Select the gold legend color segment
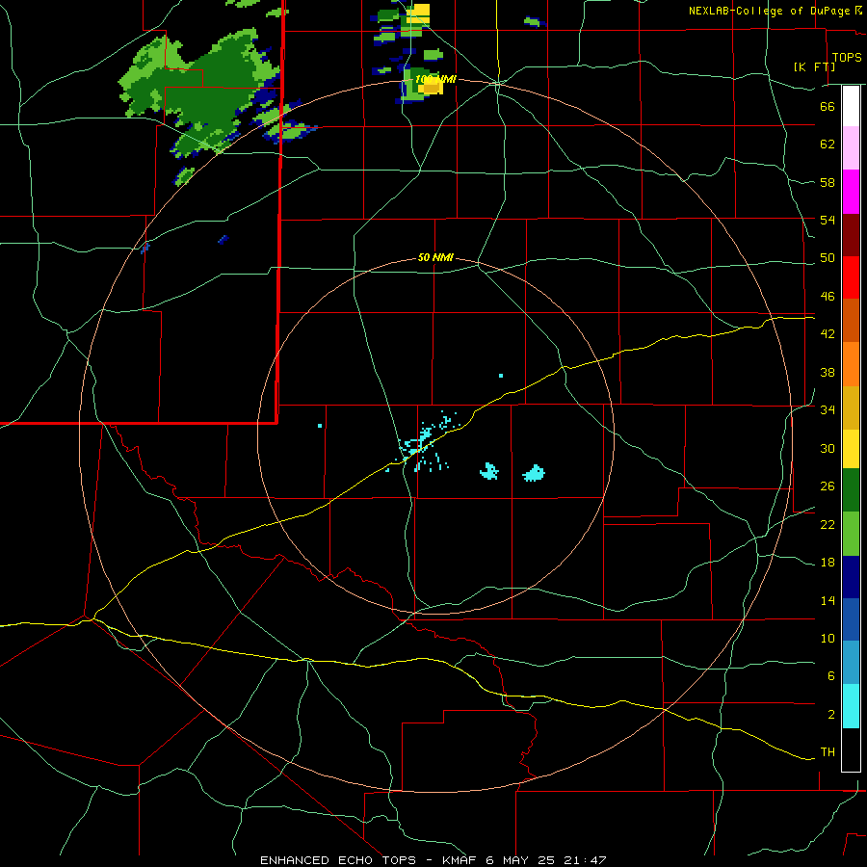Image resolution: width=867 pixels, height=867 pixels. 851,407
